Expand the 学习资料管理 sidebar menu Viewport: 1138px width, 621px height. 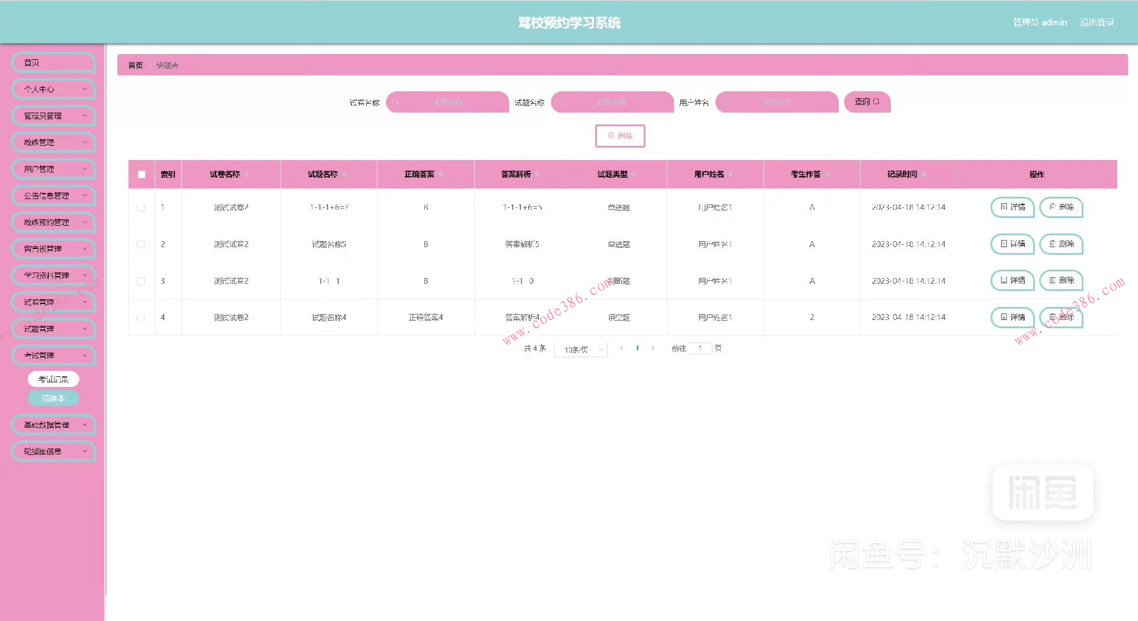[53, 276]
